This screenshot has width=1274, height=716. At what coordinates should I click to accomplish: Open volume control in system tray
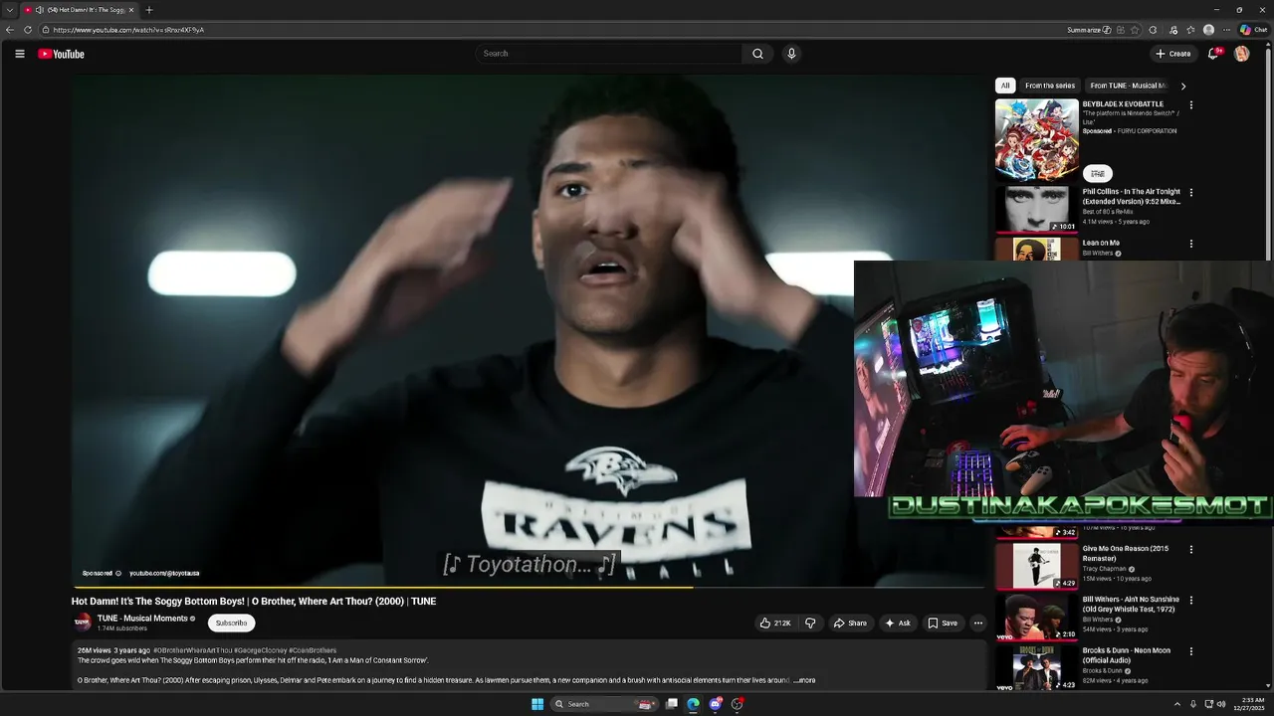pos(1221,704)
